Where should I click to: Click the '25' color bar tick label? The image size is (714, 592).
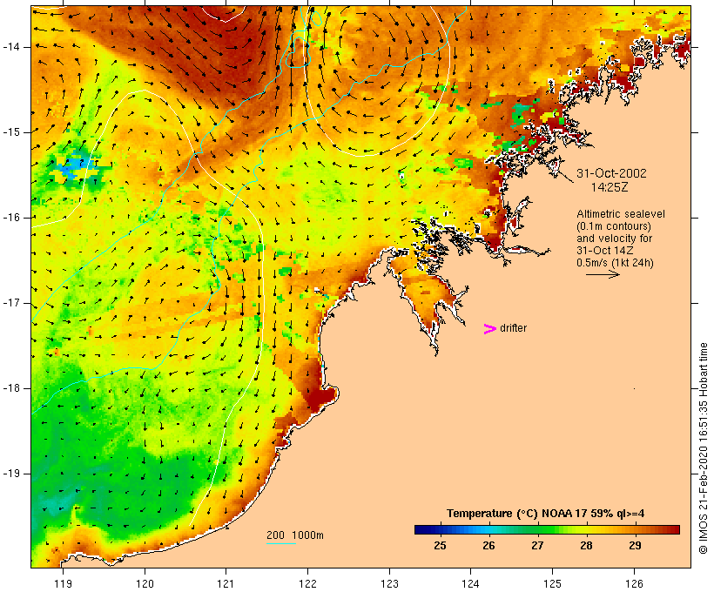click(x=440, y=545)
